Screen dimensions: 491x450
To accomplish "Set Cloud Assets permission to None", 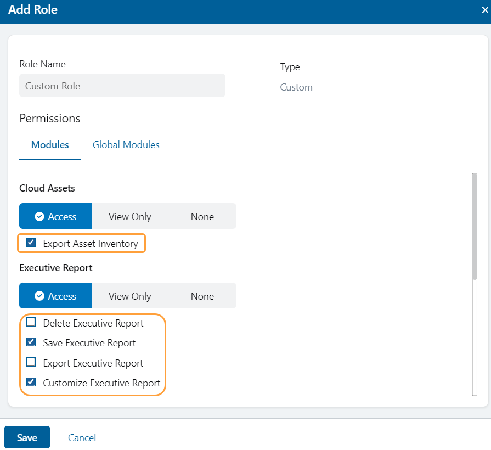I will 202,216.
